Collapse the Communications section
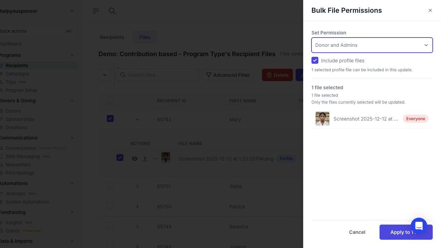Screen dimensions: 441x248 72,138
